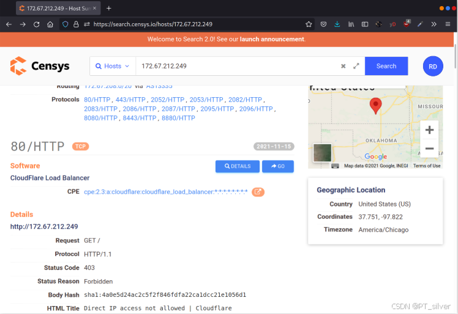This screenshot has height=314, width=458.
Task: Click the Google logo on the map
Action: click(375, 156)
